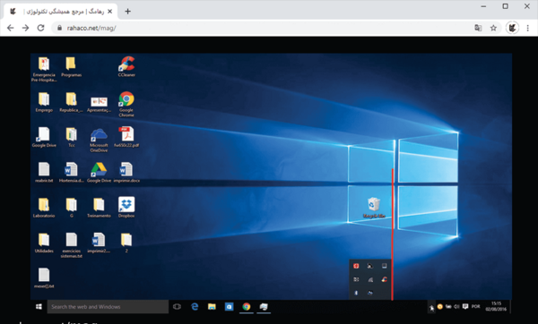Select the imprimir.docx Word document
Image resolution: width=538 pixels, height=324 pixels.
pyautogui.click(x=126, y=172)
